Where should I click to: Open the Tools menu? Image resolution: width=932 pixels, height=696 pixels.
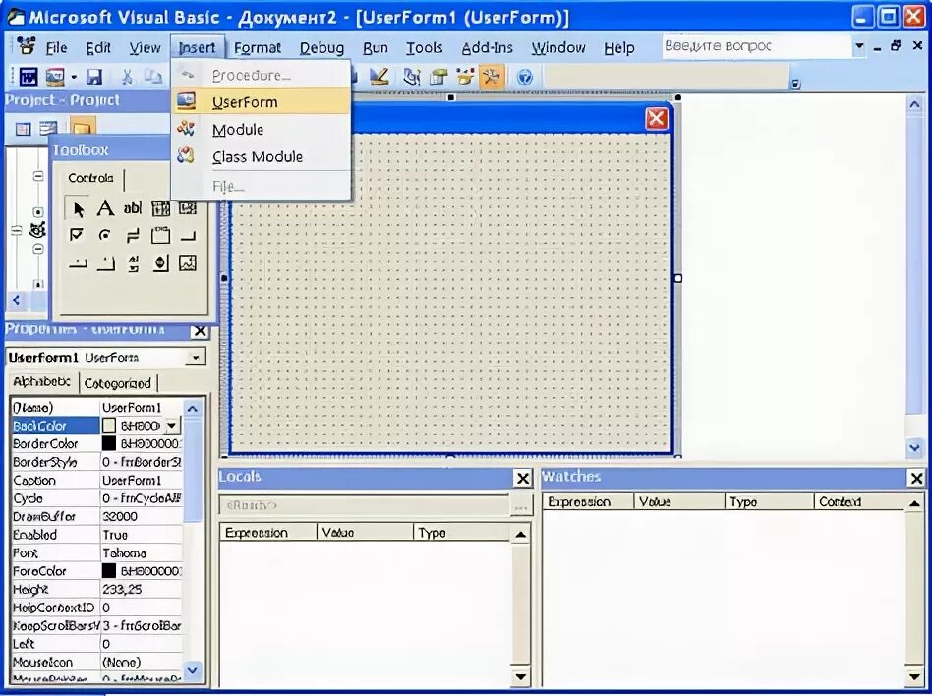pos(424,47)
